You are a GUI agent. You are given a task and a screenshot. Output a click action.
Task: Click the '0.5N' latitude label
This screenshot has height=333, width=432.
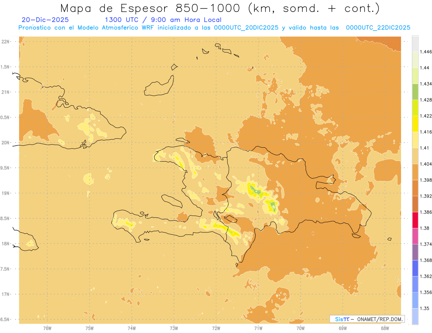point(5,117)
